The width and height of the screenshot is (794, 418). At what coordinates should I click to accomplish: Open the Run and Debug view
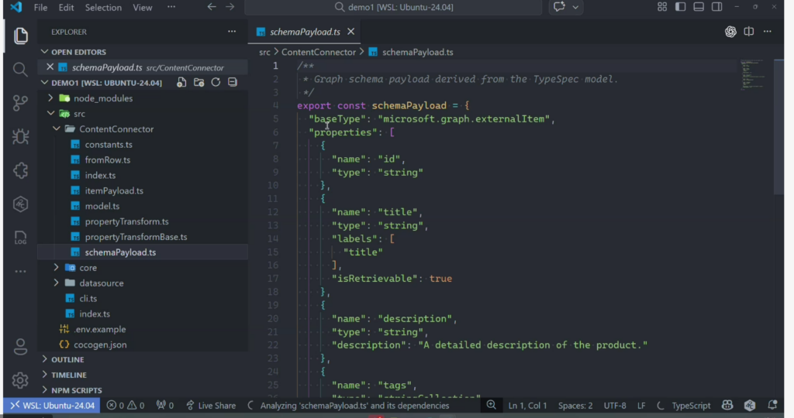click(x=21, y=137)
